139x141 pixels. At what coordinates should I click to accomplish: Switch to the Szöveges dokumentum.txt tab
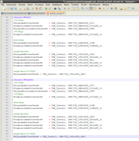14,13
